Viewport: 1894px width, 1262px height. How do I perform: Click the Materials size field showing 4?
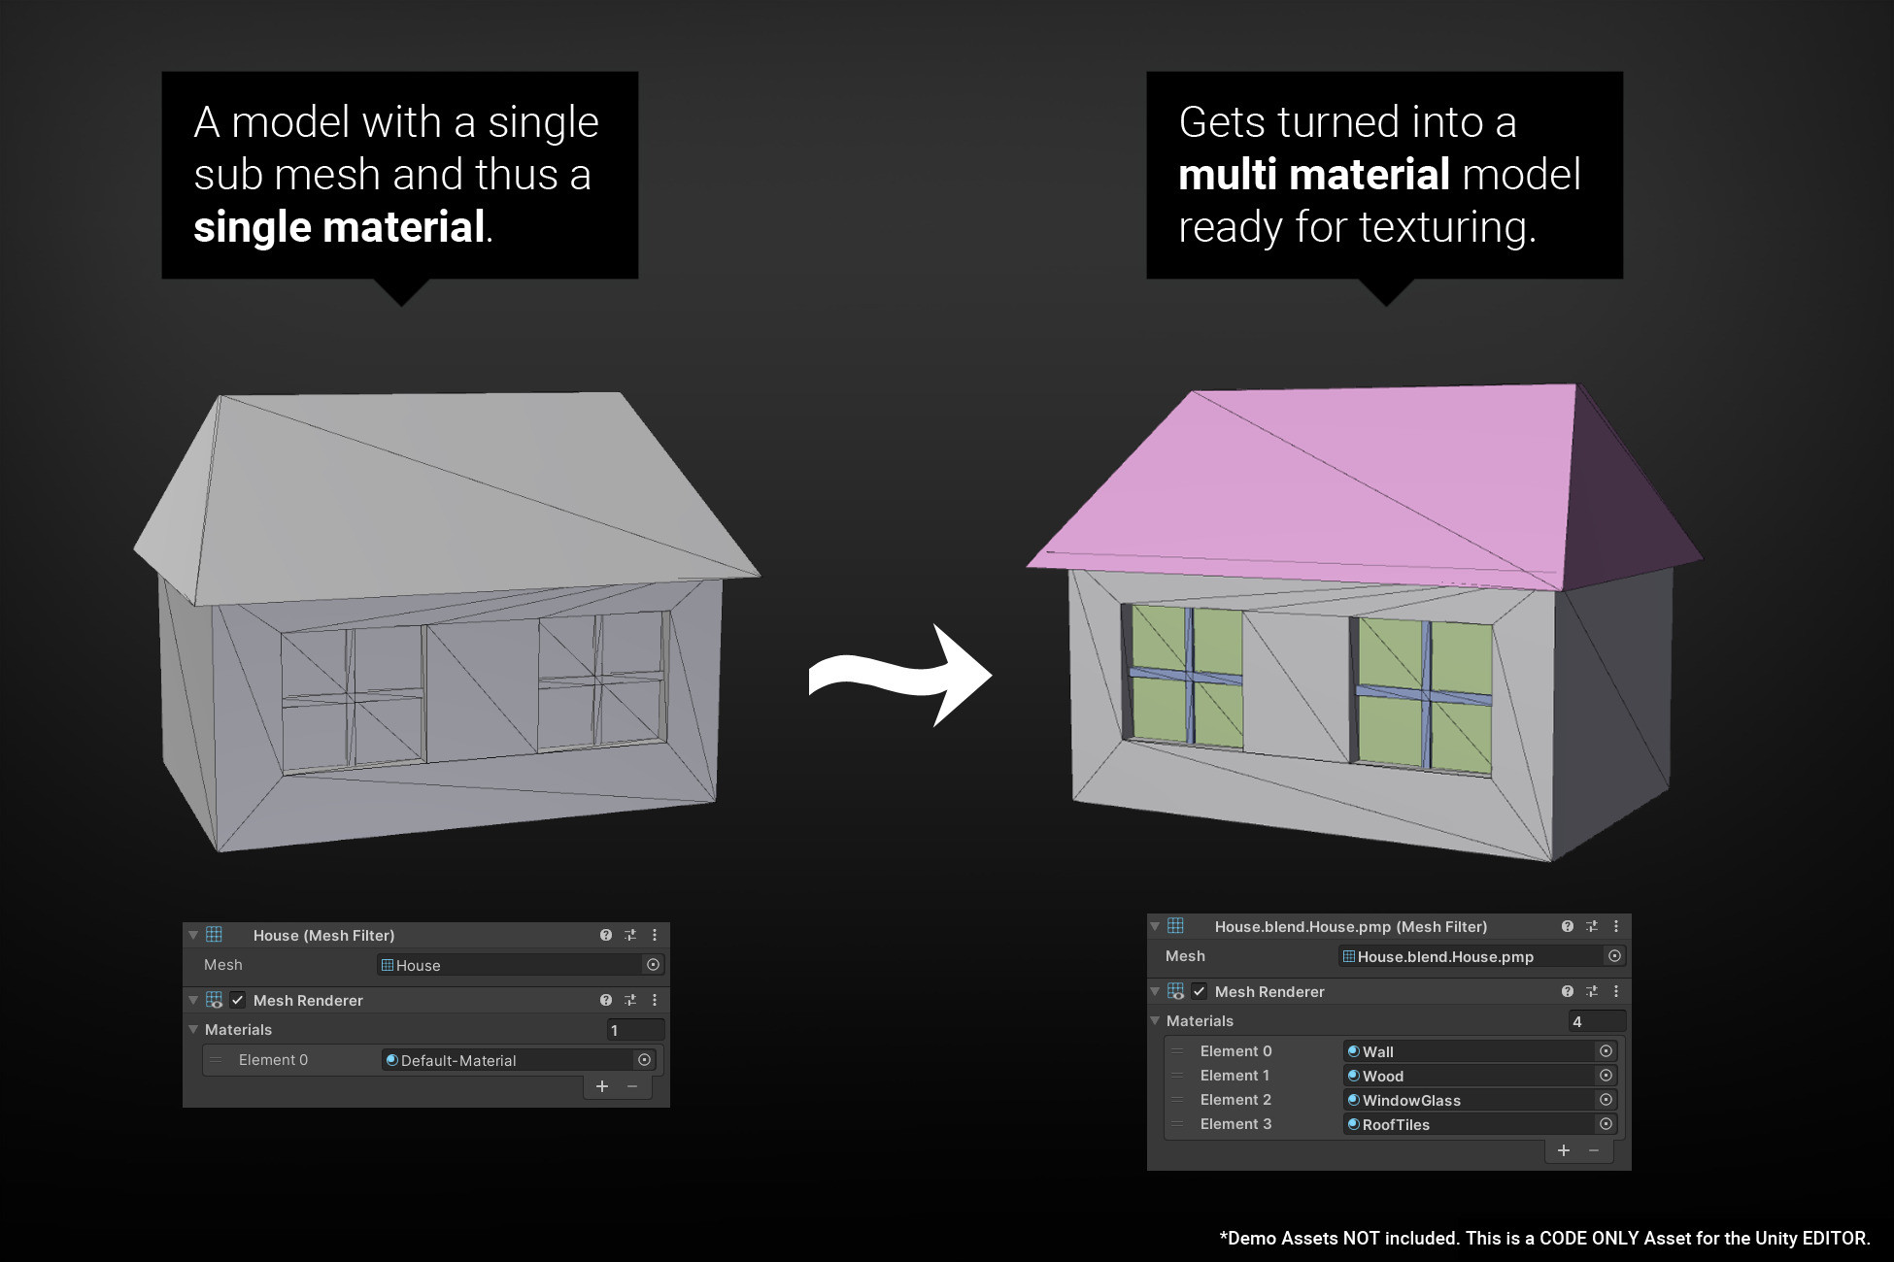click(1597, 1021)
